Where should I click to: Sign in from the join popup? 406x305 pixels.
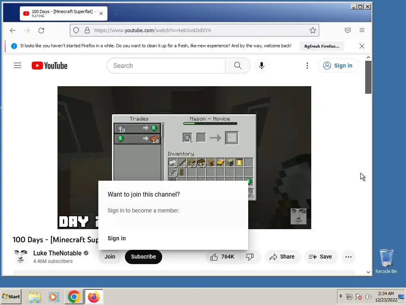pos(117,238)
